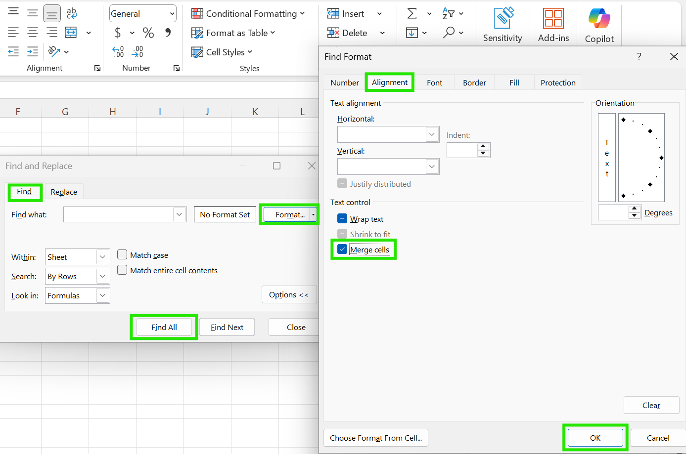Click Choose Format From Cell button
This screenshot has height=454, width=686.
(x=376, y=438)
